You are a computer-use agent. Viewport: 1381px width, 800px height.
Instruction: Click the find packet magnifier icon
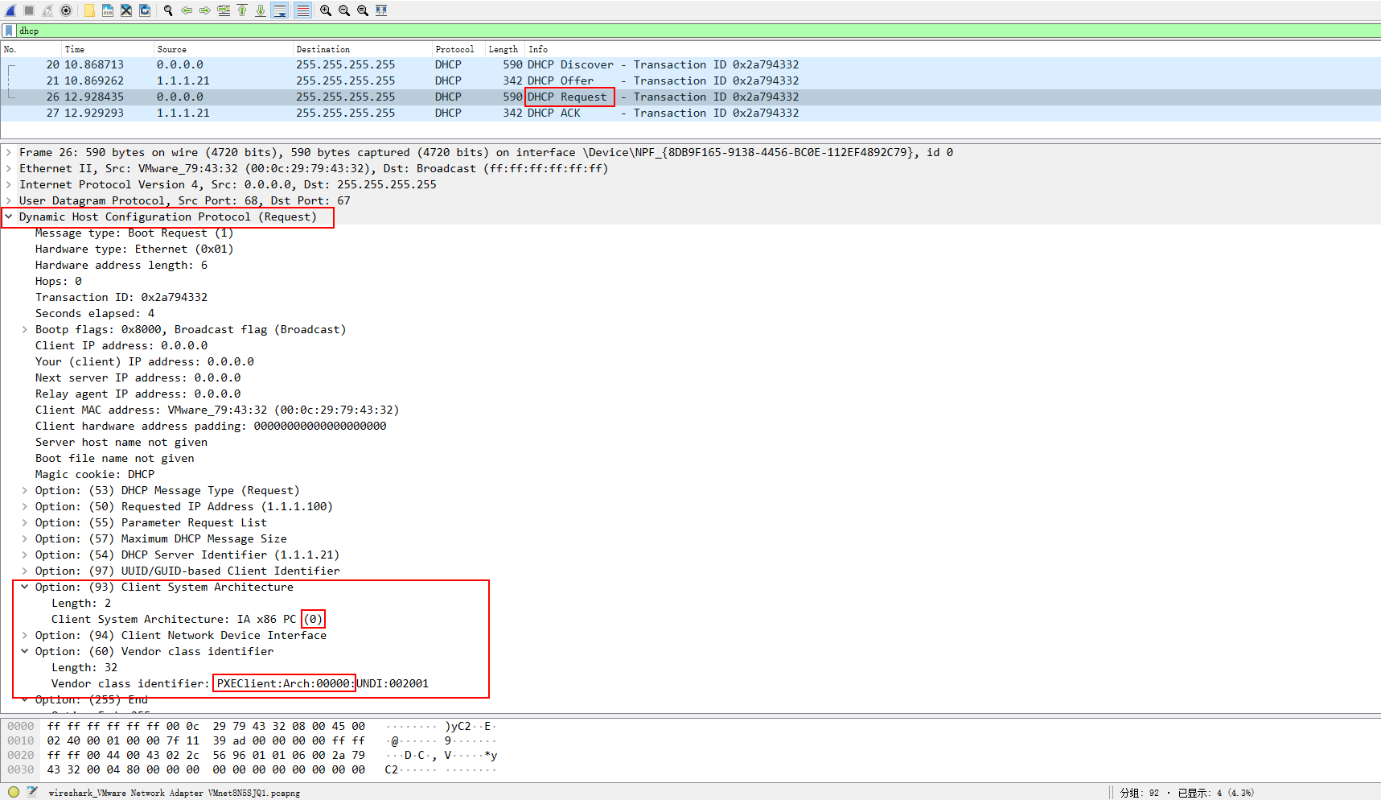click(x=168, y=10)
